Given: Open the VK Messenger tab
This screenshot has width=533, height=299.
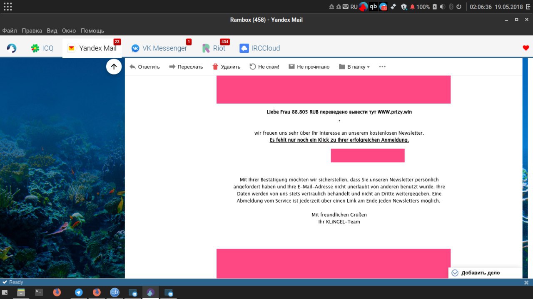Looking at the screenshot, I should (159, 48).
